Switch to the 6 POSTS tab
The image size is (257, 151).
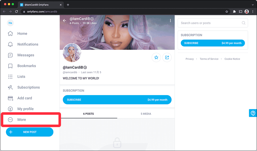click(x=89, y=114)
